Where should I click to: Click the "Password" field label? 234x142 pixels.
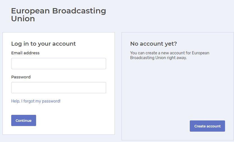pyautogui.click(x=21, y=77)
